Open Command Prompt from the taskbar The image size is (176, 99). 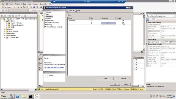click(31, 96)
